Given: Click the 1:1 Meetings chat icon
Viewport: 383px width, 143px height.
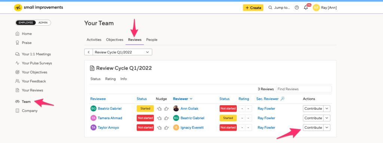Looking at the screenshot, I should point(17,54).
